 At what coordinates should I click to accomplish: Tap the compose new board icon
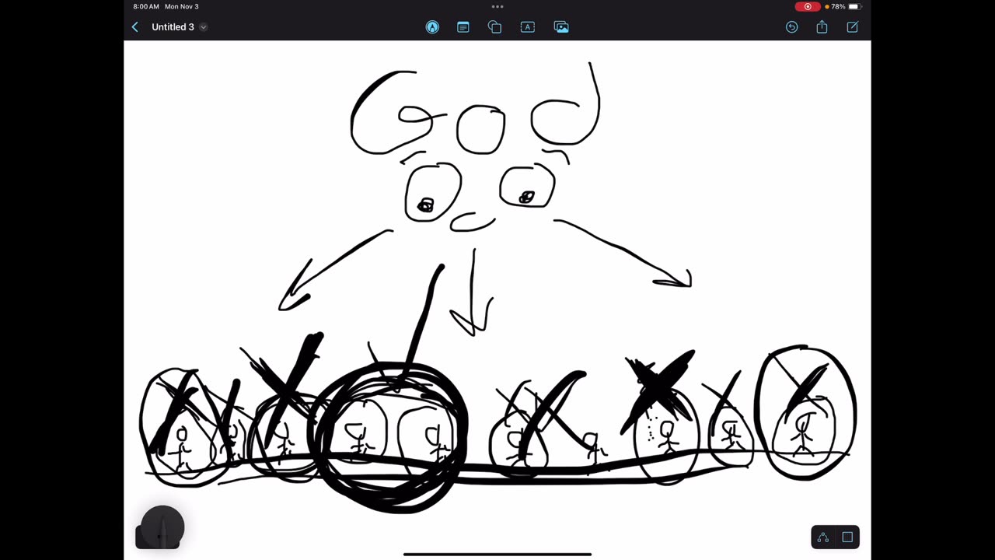coord(852,27)
